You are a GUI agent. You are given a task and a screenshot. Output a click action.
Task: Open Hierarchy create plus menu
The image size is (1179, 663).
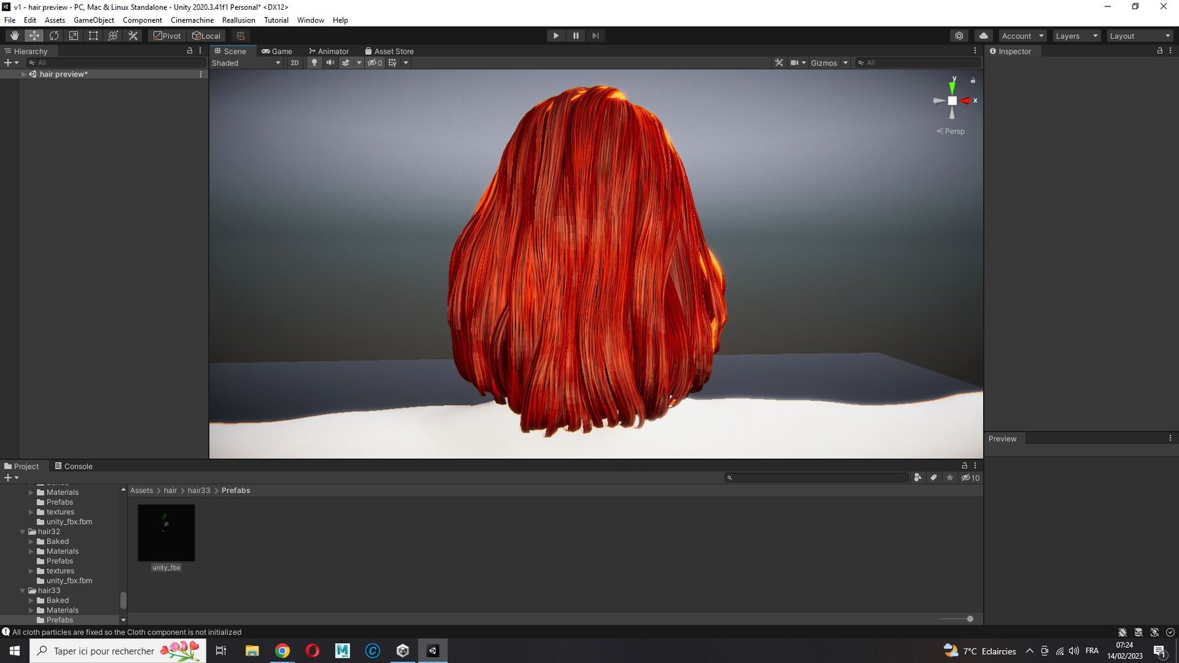tap(10, 63)
